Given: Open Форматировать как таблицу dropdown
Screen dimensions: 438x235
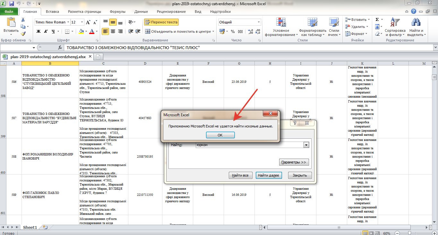Looking at the screenshot, I should tap(313, 27).
